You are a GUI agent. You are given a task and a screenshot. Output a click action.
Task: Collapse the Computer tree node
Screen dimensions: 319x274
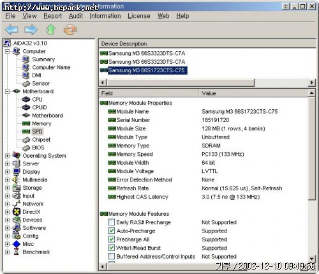(7, 51)
